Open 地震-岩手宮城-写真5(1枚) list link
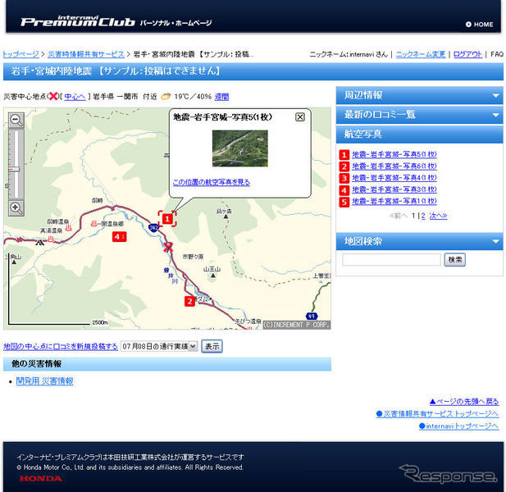506x492 pixels. coord(394,154)
